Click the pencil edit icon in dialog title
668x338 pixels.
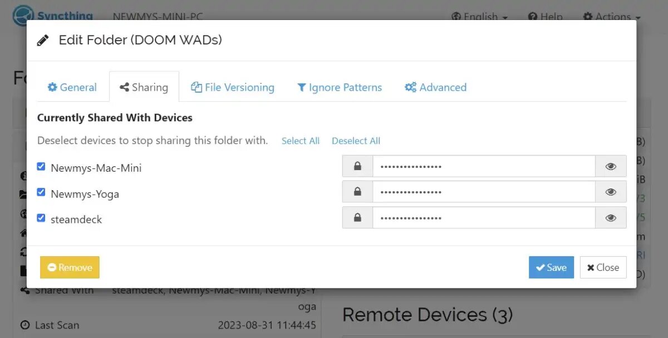pyautogui.click(x=43, y=41)
